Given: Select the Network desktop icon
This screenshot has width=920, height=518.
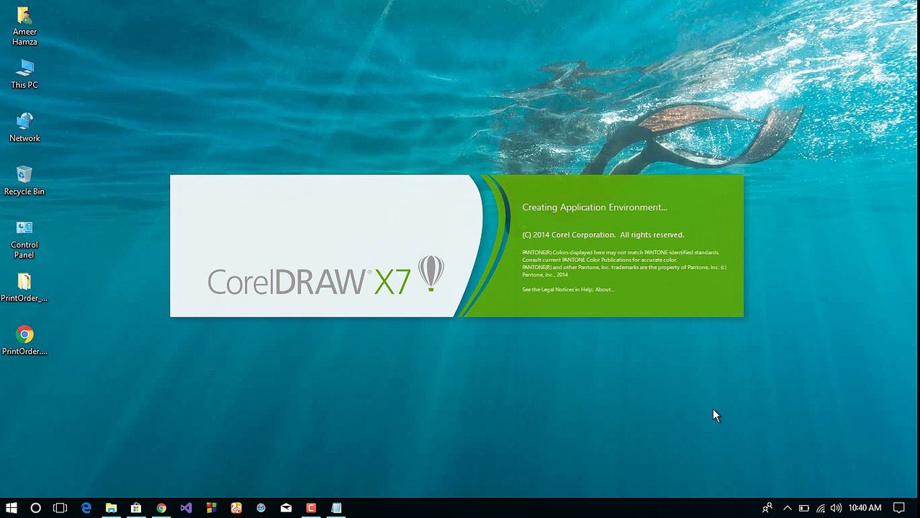Looking at the screenshot, I should (x=24, y=127).
